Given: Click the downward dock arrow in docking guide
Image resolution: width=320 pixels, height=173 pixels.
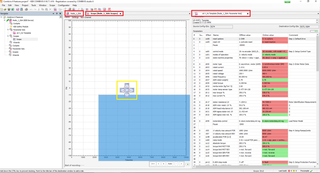Looking at the screenshot, I should pos(127,95).
